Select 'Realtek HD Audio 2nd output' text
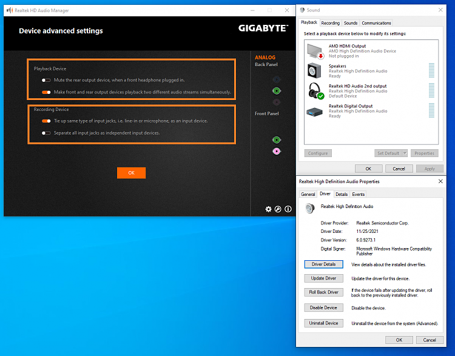The width and height of the screenshot is (455, 356). click(x=358, y=86)
